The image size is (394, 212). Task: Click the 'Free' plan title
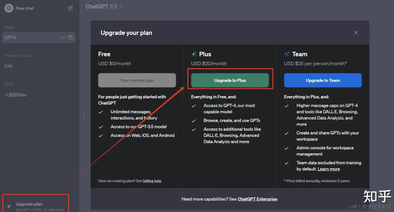(x=104, y=54)
